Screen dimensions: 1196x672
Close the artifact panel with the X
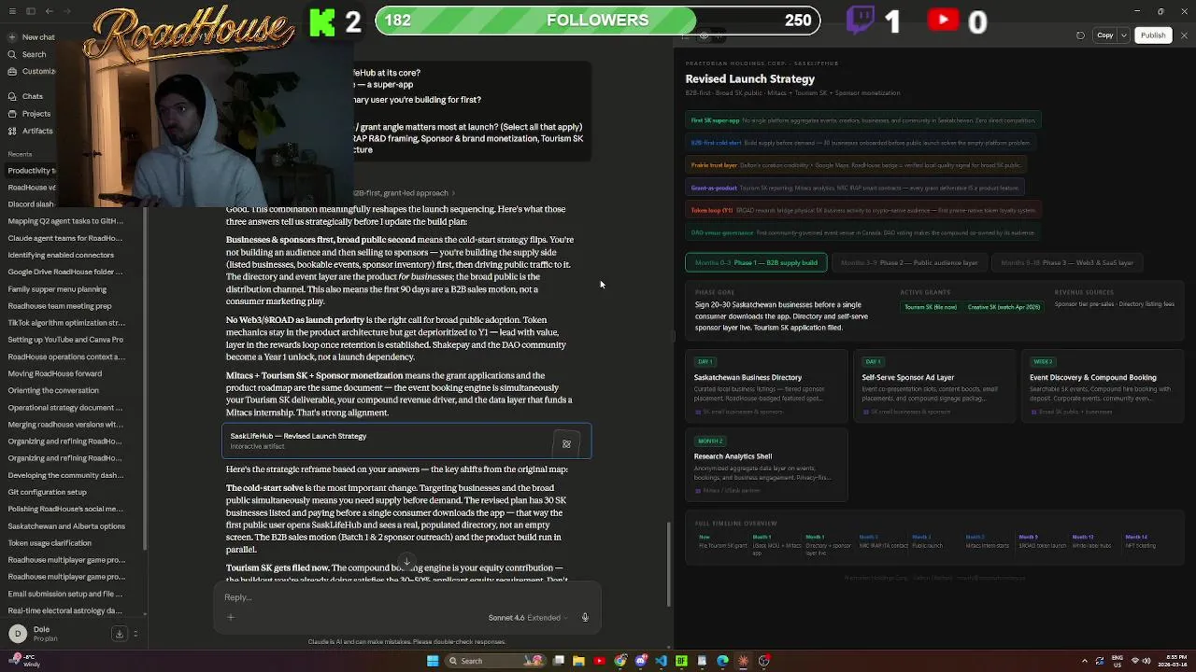point(1184,35)
